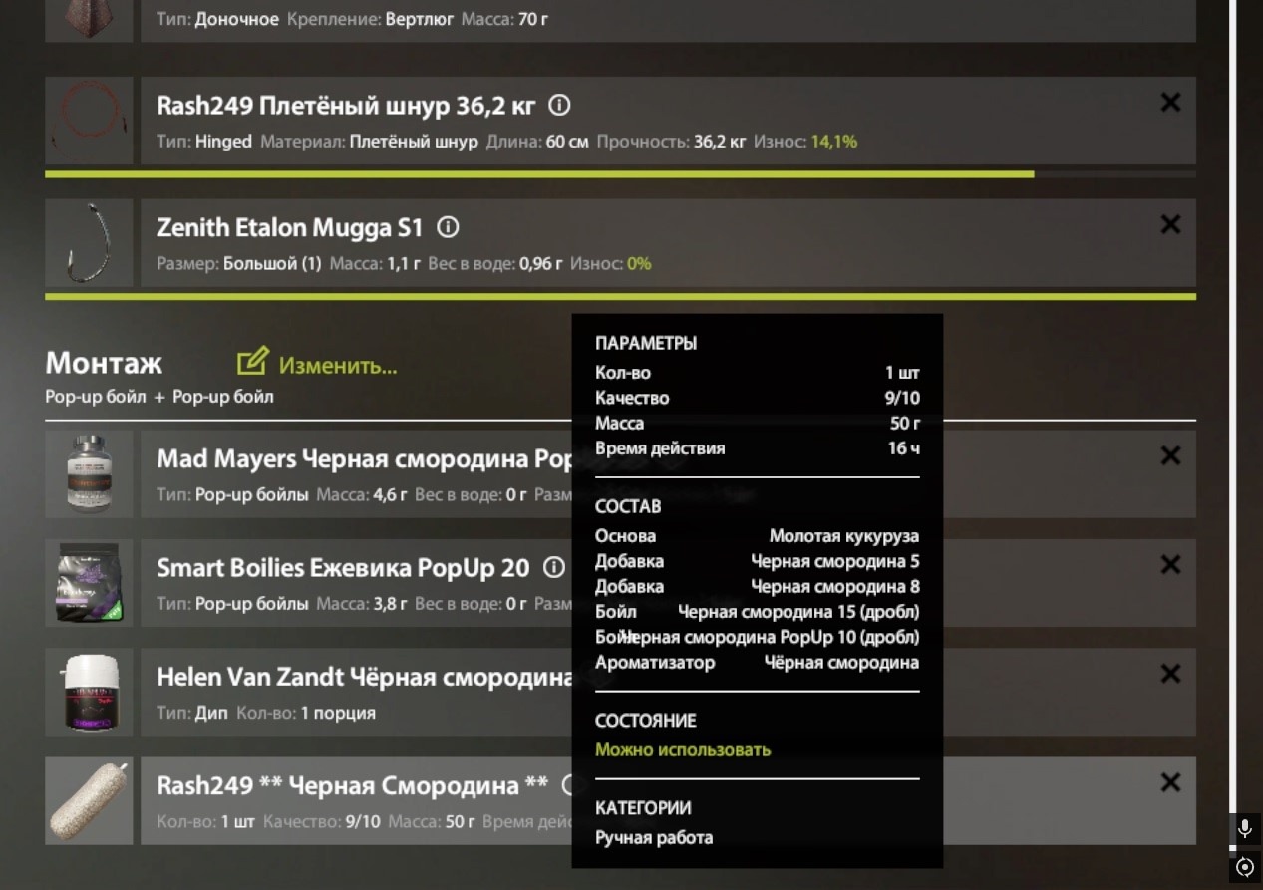Select the hook thumbnail image
The image size is (1263, 890).
89,243
